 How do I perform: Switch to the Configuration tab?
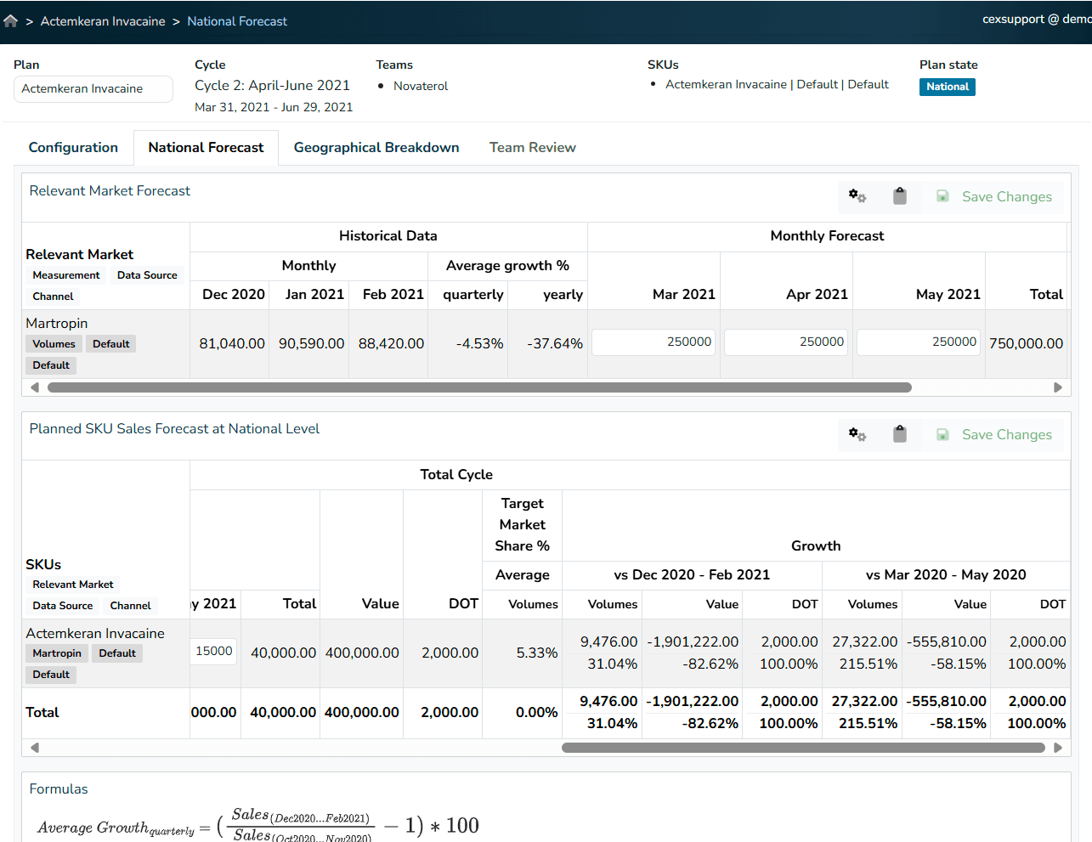pyautogui.click(x=73, y=148)
